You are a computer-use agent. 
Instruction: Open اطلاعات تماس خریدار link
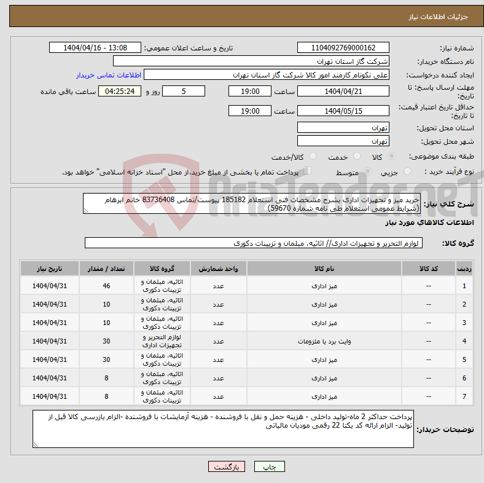(x=109, y=75)
